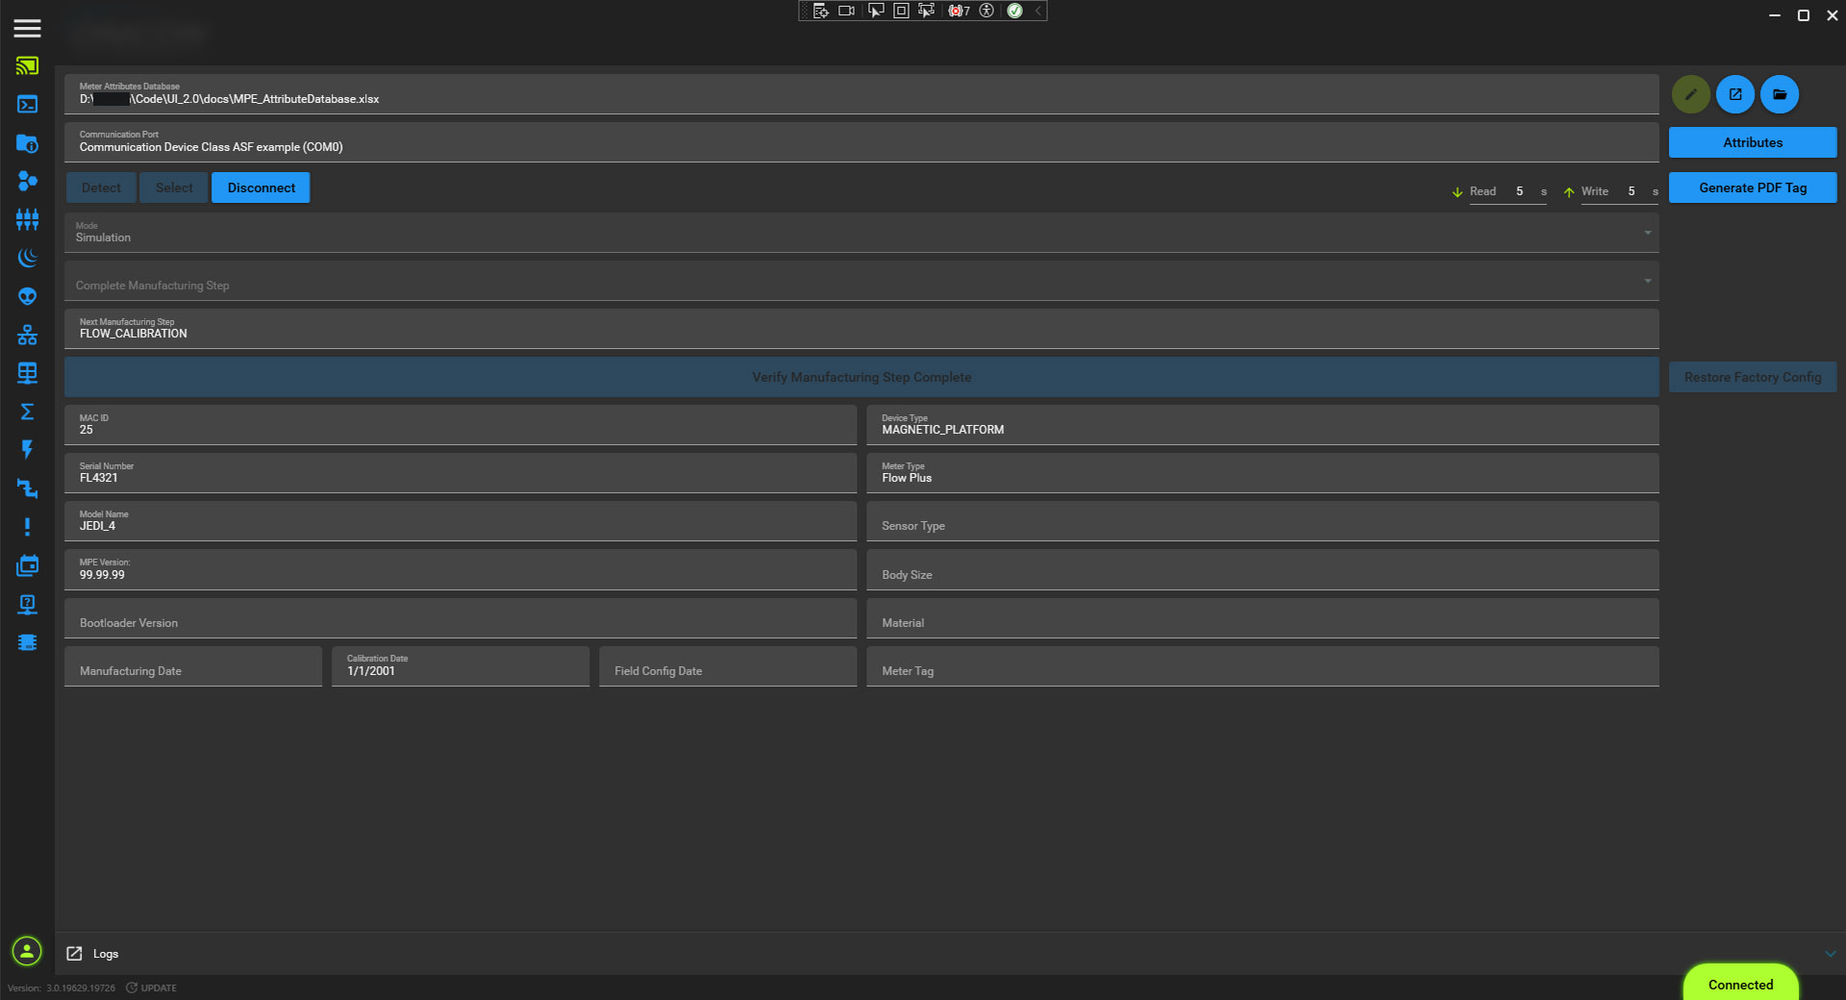Expand the Mode Simulation dropdown

1647,233
